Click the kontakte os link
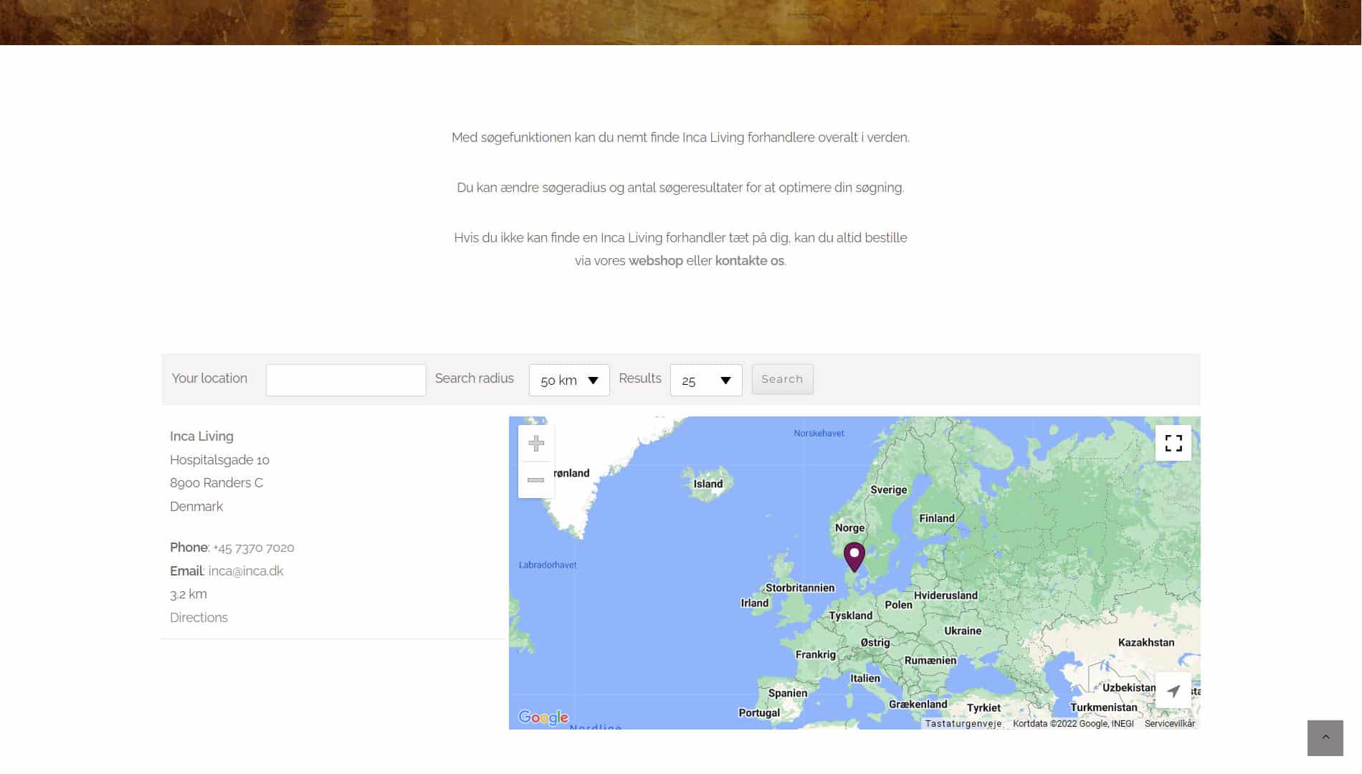 pos(748,261)
